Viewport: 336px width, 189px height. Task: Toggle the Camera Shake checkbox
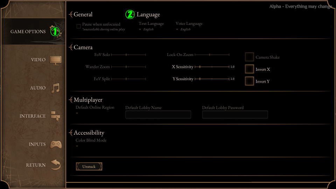pos(250,57)
